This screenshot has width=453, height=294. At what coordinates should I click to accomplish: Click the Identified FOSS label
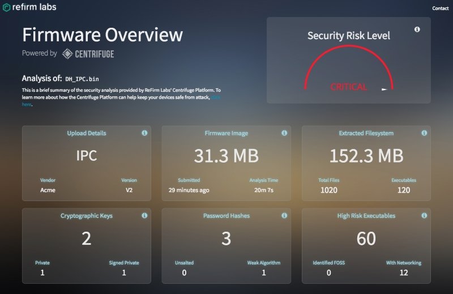click(x=328, y=263)
